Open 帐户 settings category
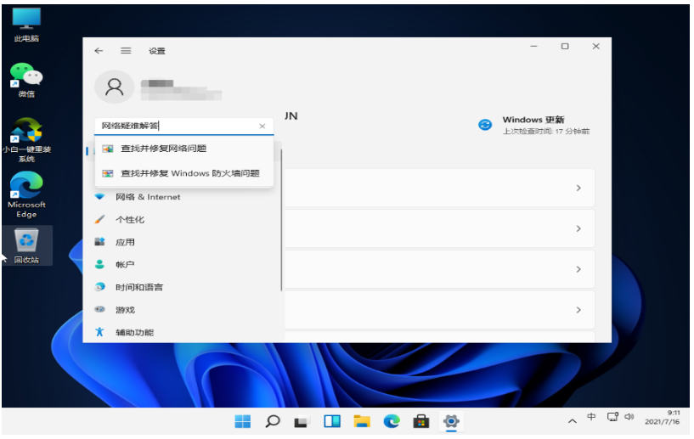 (x=125, y=265)
